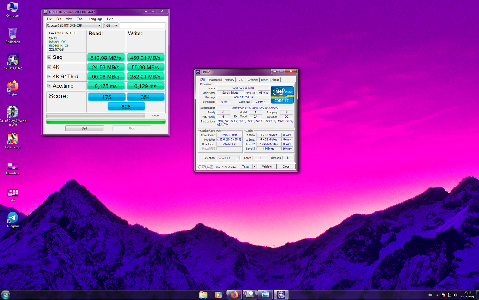
Task: Open the Language menu in AS SSD Benchmark
Action: pos(96,19)
